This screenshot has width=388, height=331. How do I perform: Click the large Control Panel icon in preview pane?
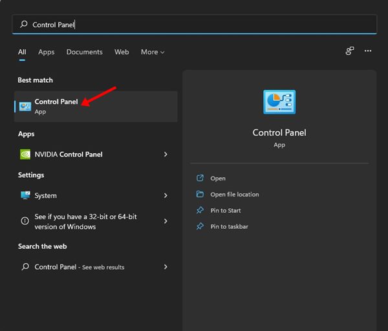click(279, 103)
